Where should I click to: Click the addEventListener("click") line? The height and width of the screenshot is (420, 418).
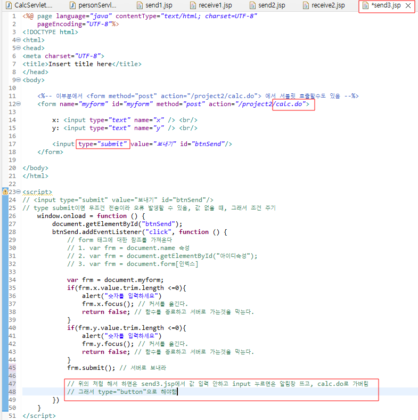coord(140,232)
